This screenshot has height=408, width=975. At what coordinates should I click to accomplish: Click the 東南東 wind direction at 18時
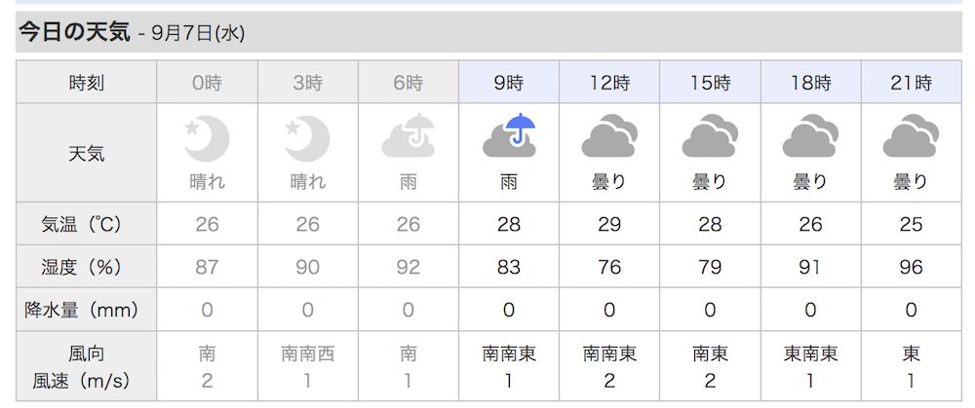[x=810, y=354]
